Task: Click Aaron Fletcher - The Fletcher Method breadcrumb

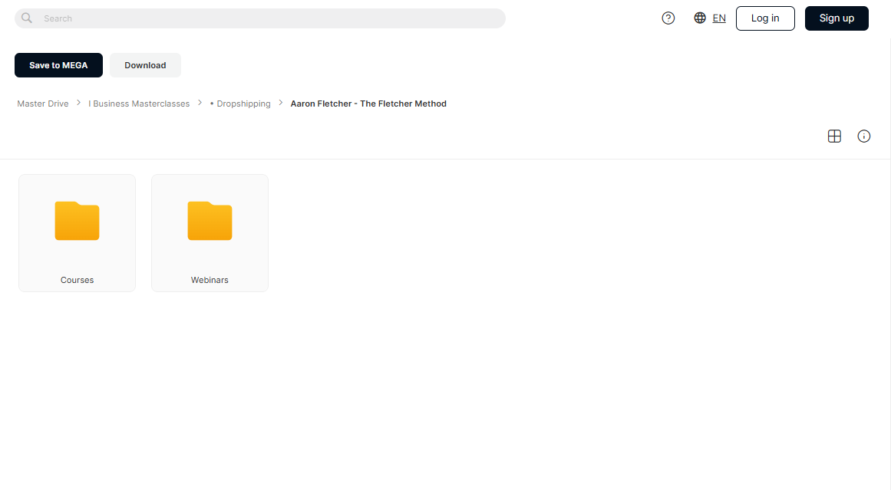Action: (x=368, y=104)
